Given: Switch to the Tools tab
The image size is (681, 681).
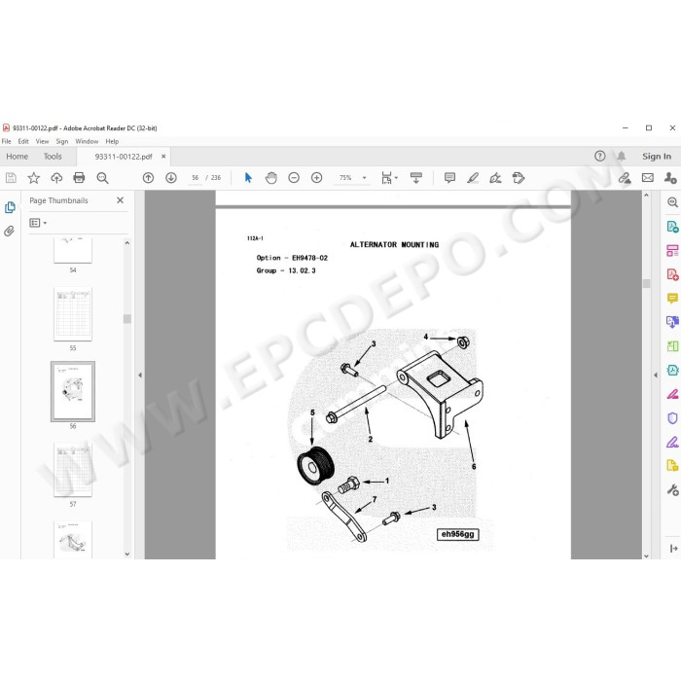Looking at the screenshot, I should pos(53,157).
